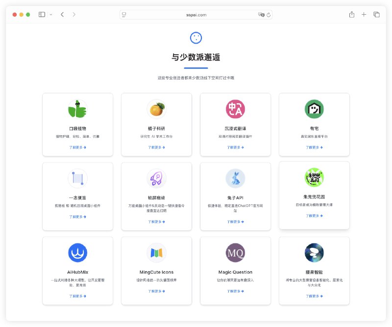Click the 橘子科研 orange fruit icon
Viewport: 392px width, 327px height.
[x=156, y=109]
